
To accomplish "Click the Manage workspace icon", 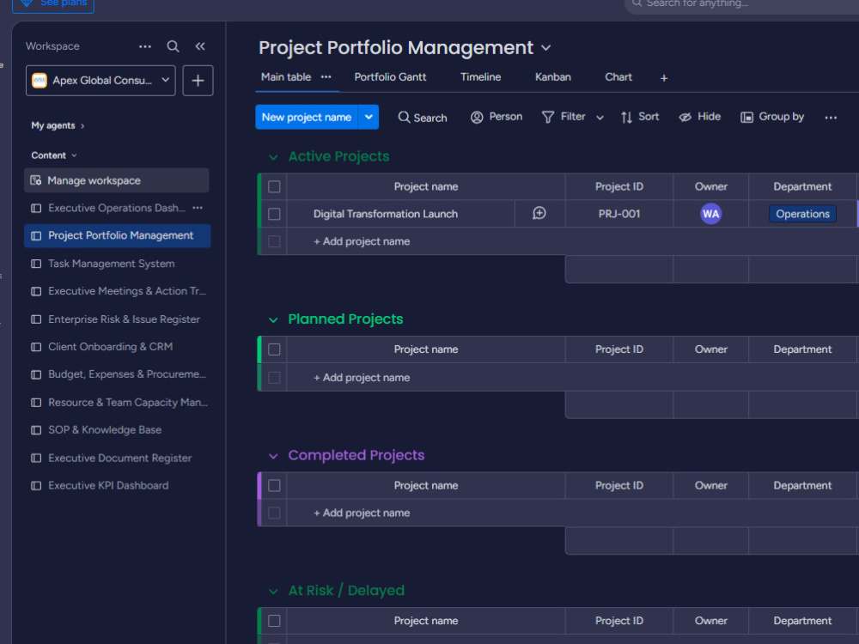I will [35, 180].
